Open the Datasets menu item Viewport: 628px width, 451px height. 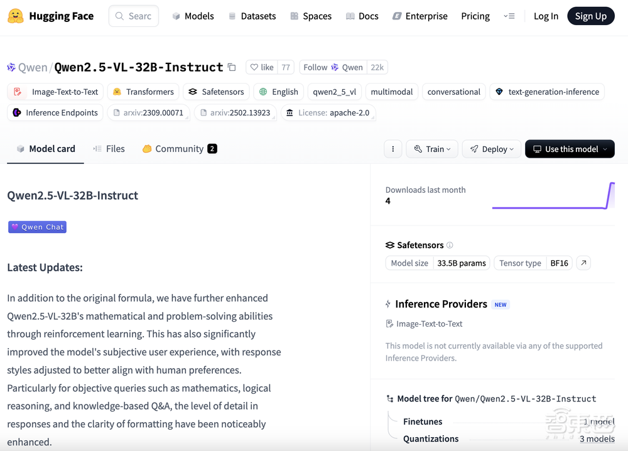[x=252, y=16]
